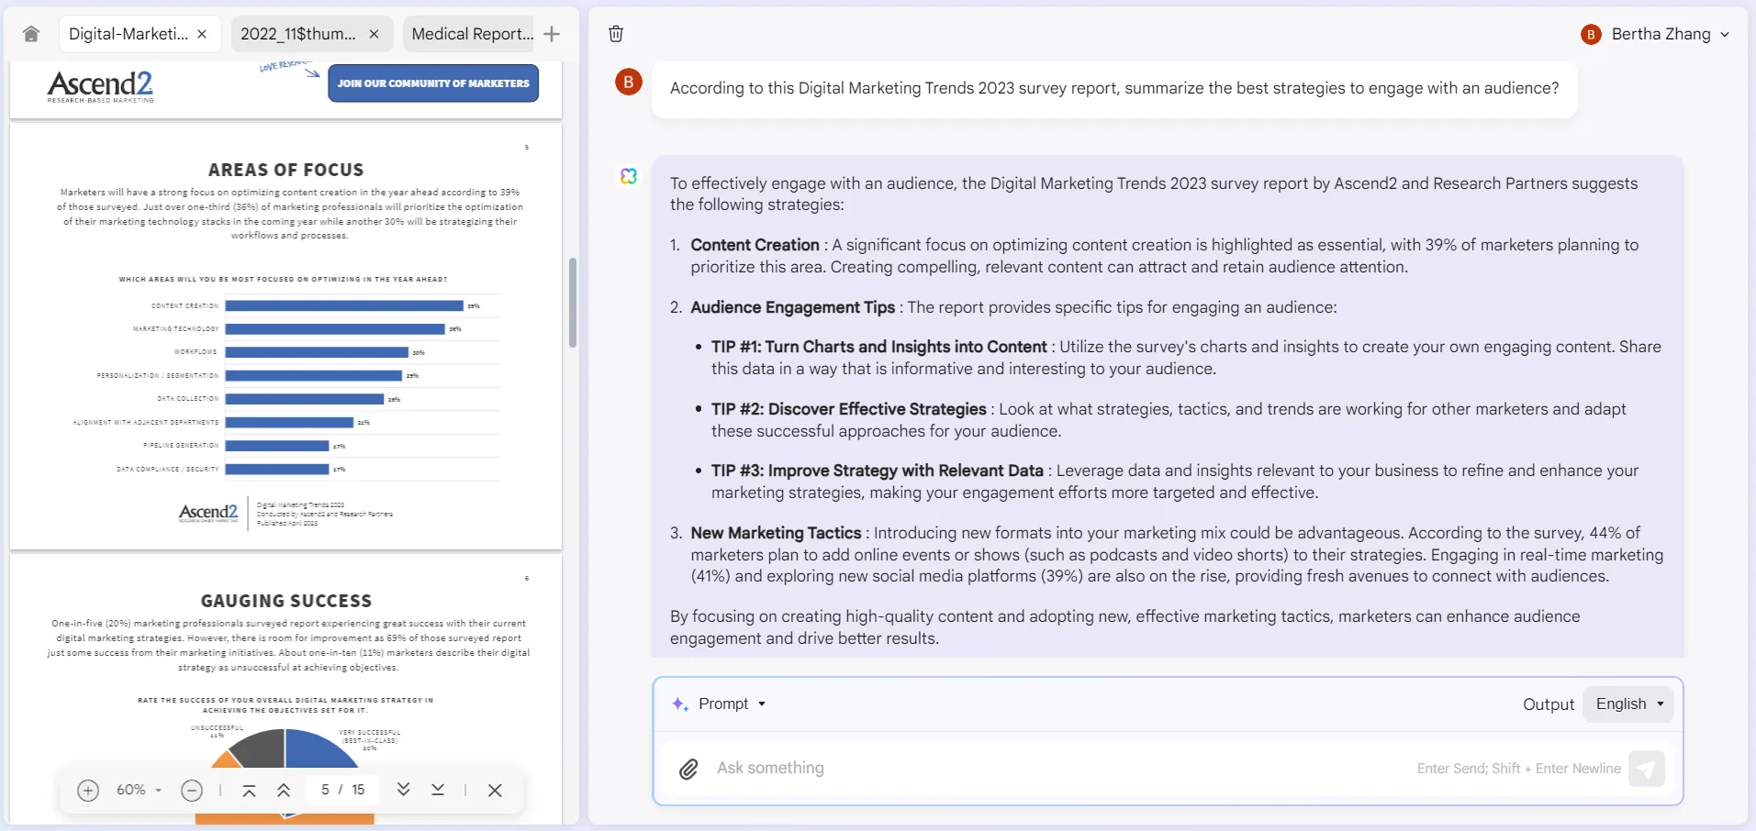1756x831 pixels.
Task: Go to the previous page
Action: (284, 790)
